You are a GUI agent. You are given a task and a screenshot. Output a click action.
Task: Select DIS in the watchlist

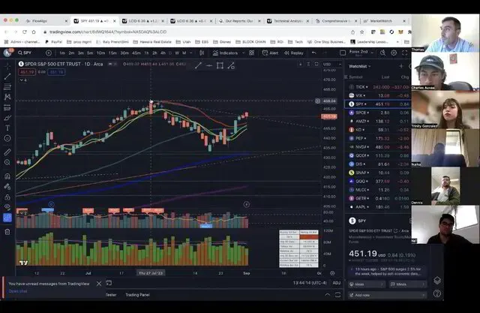click(x=378, y=164)
